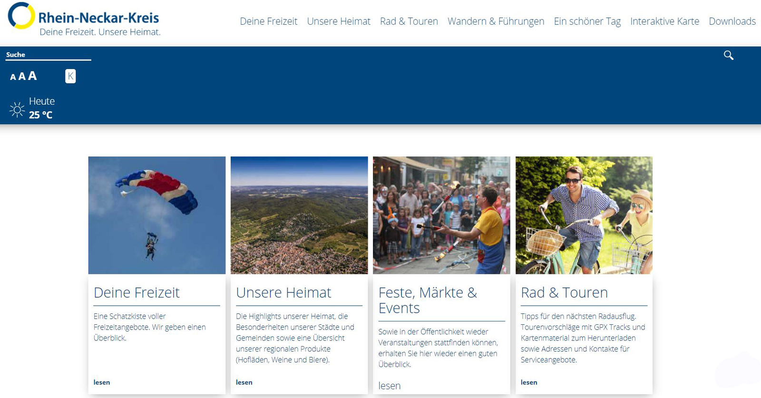
Task: Click the Heute weather label
Action: click(x=42, y=101)
